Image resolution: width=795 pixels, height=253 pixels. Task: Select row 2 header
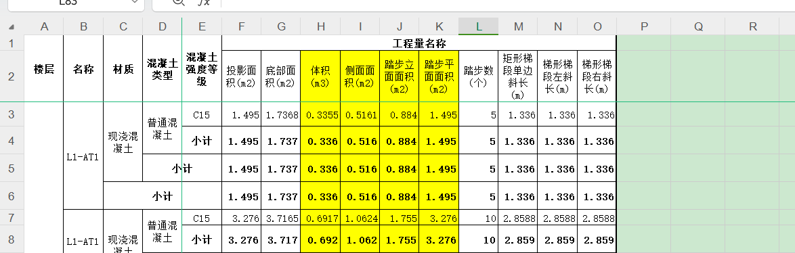pos(12,76)
